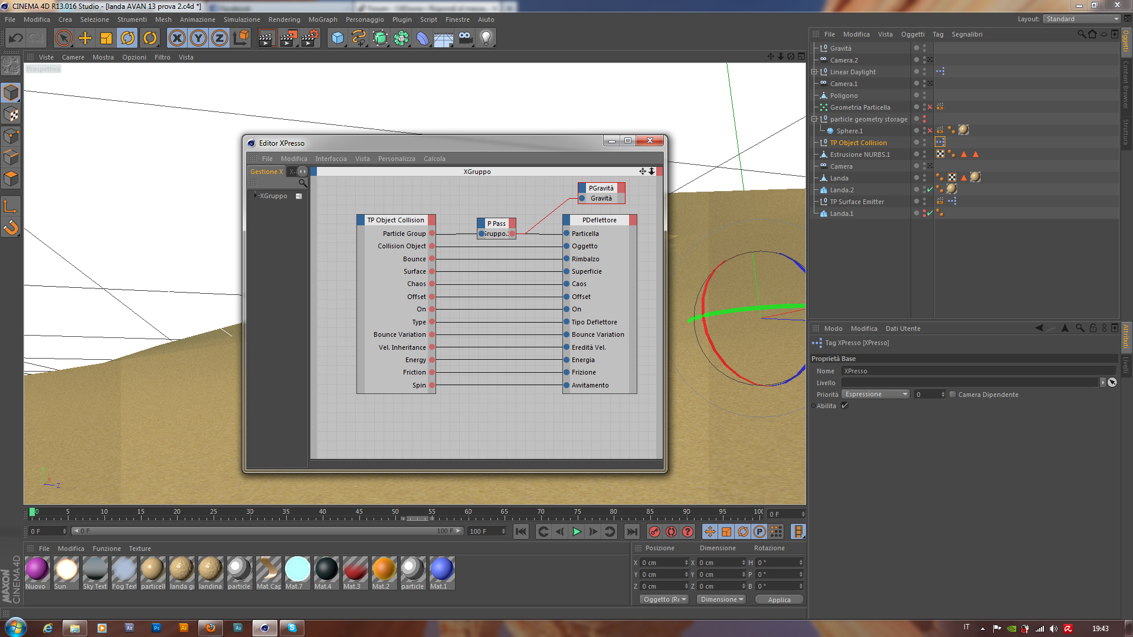Image resolution: width=1133 pixels, height=637 pixels.
Task: Open the Priorità Espressione dropdown
Action: 876,395
